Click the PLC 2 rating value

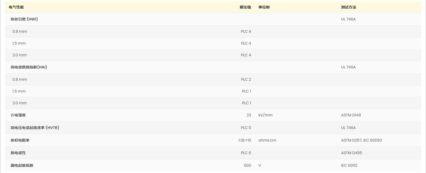point(246,79)
